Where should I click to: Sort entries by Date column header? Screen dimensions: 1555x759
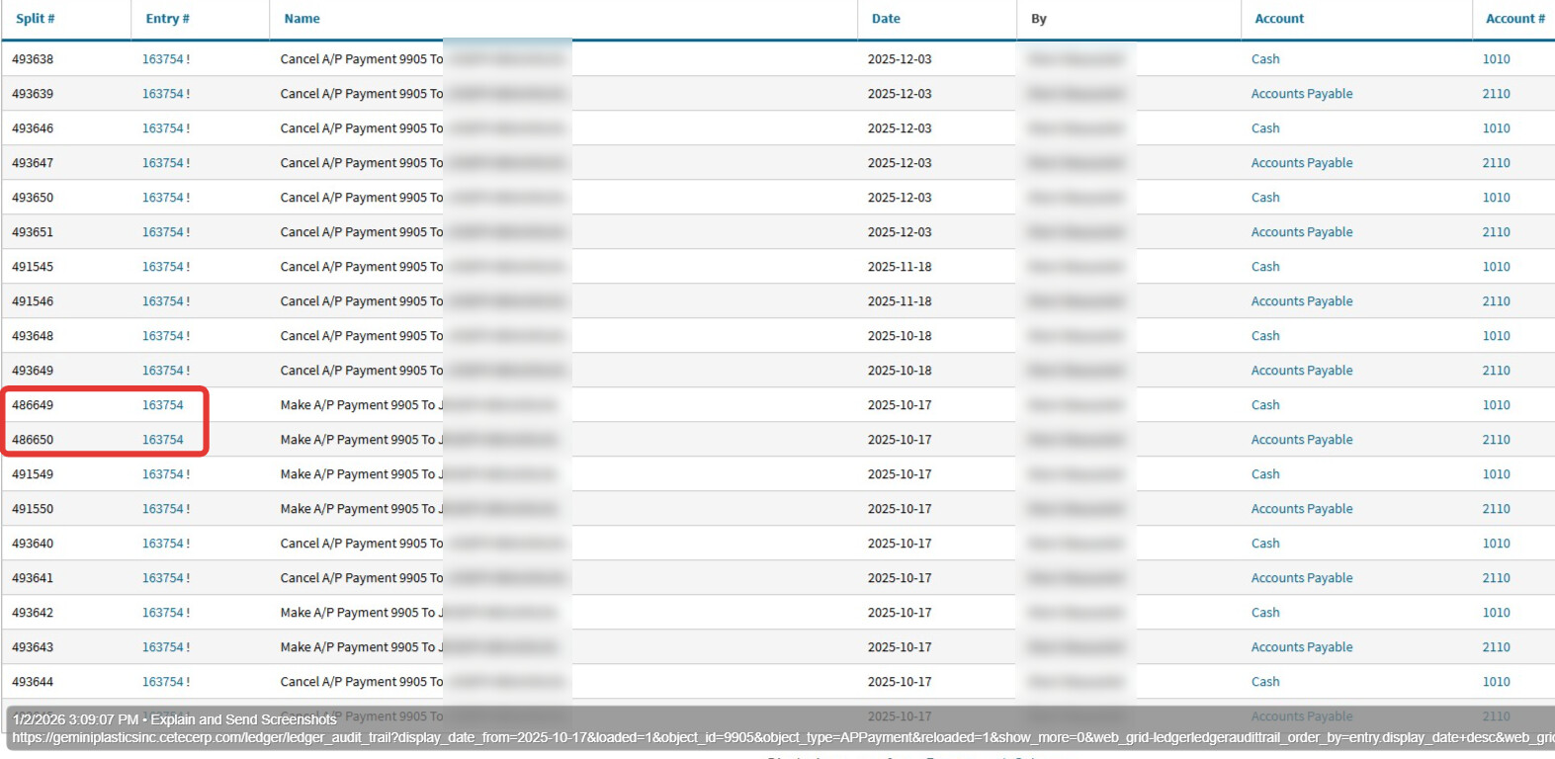pyautogui.click(x=886, y=19)
